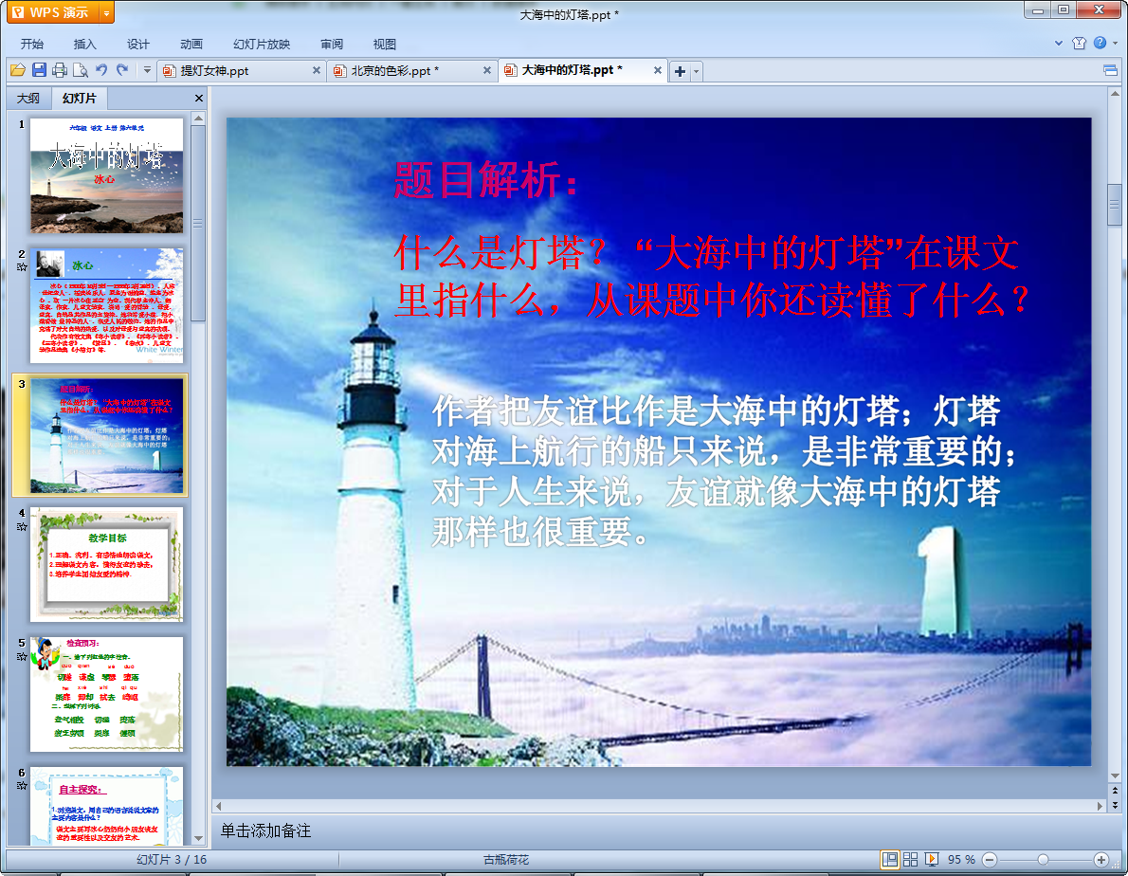1128x876 pixels.
Task: Open Help question mark icon
Action: click(1100, 43)
